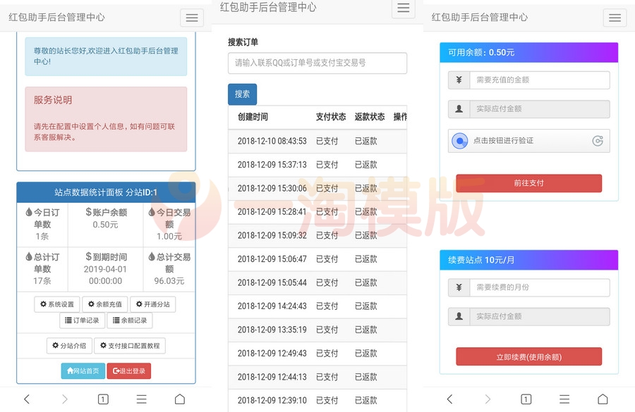Open browser menu in left phone bottom bar

(x=141, y=399)
